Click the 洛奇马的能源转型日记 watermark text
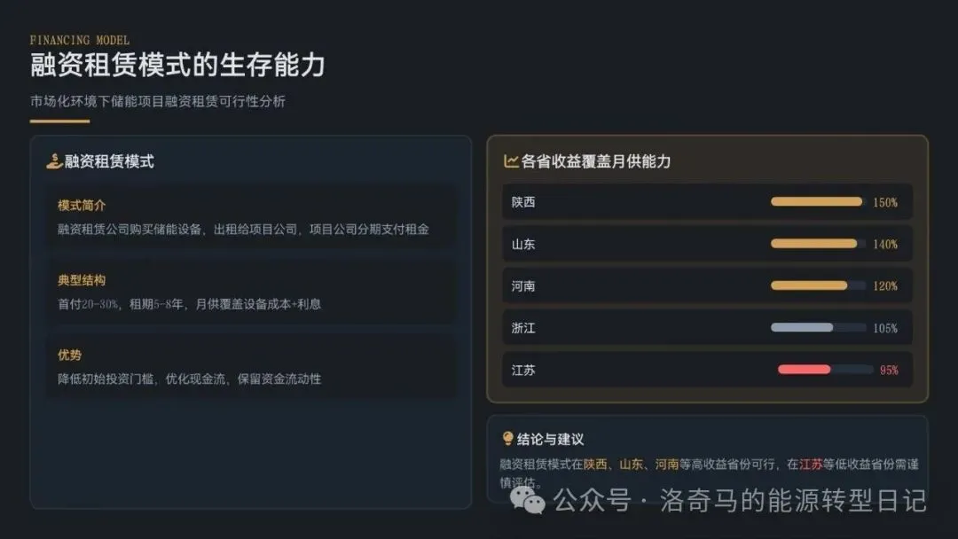Screen dimensions: 958x539 point(793,501)
